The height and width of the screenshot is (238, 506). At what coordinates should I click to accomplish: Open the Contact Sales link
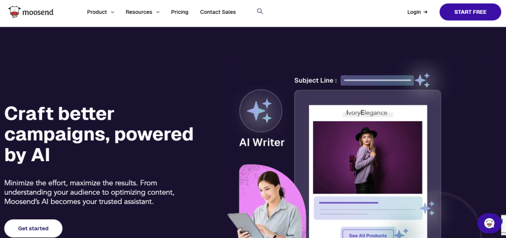pos(218,12)
